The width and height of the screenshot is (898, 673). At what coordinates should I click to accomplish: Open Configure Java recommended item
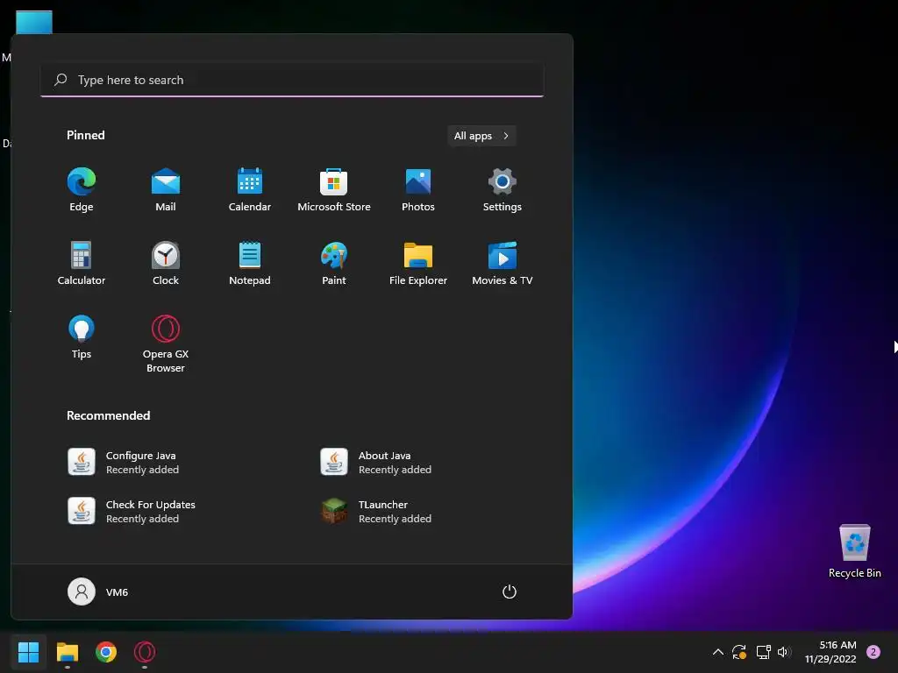pos(123,462)
